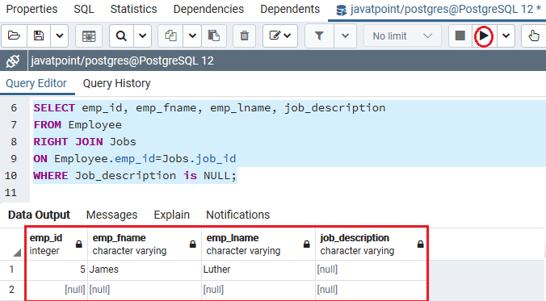546x301 pixels.
Task: Select the Data Output tab
Action: pos(39,215)
